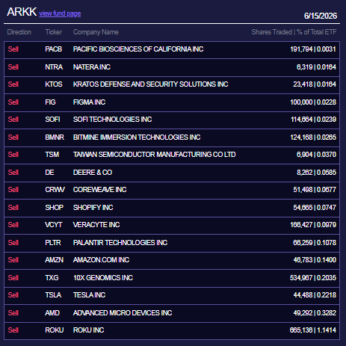The image size is (346, 346).
Task: Click value 534,967 | 0.2035
Action: pyautogui.click(x=313, y=278)
